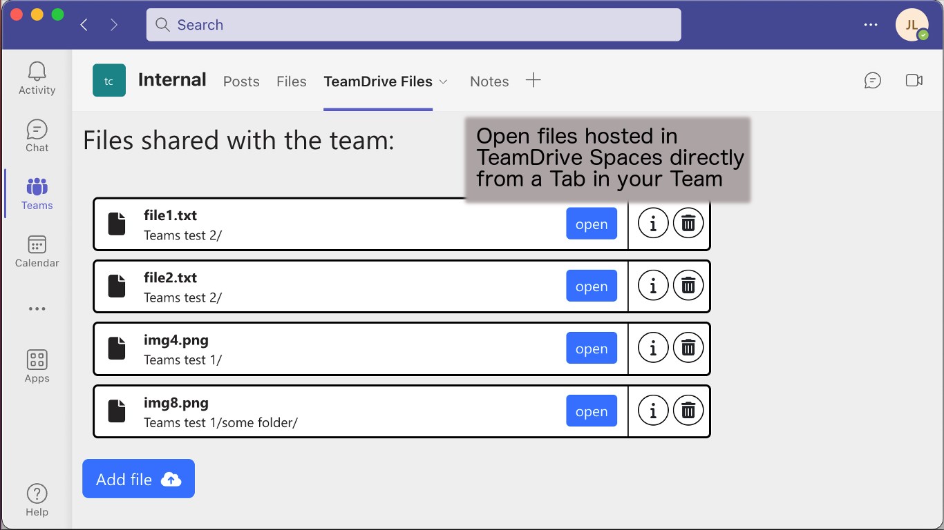Show info for img4.png
This screenshot has width=944, height=530.
(653, 347)
